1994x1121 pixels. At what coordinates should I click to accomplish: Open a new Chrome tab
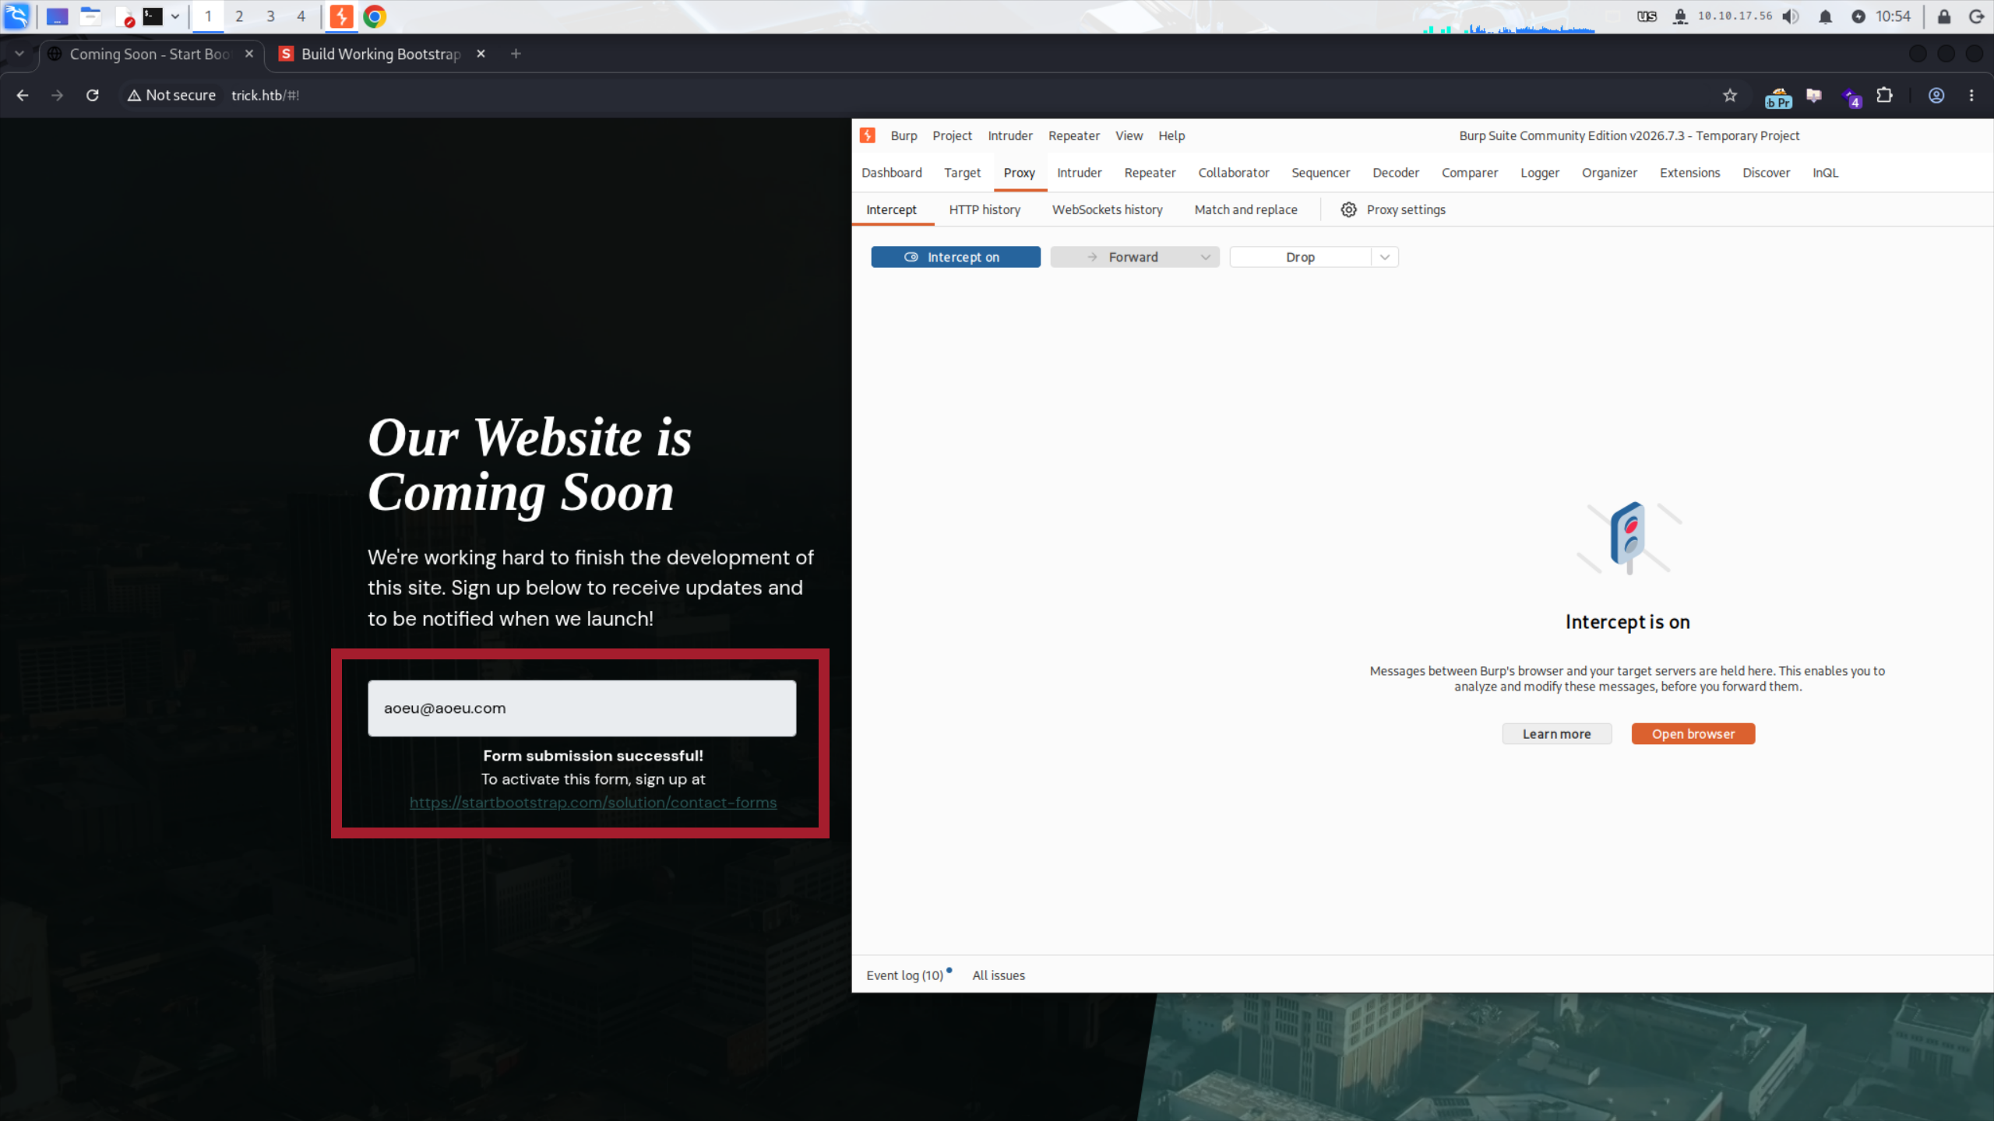pos(516,54)
